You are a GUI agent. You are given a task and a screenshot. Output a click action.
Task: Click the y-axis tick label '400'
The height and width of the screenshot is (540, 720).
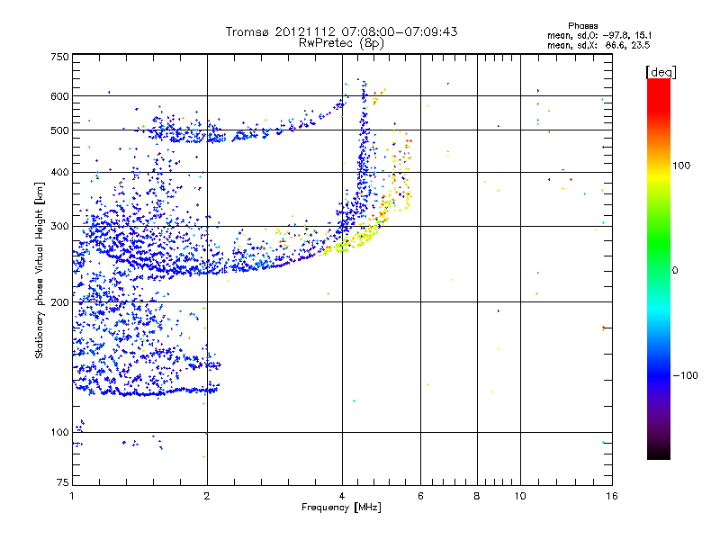pos(59,173)
